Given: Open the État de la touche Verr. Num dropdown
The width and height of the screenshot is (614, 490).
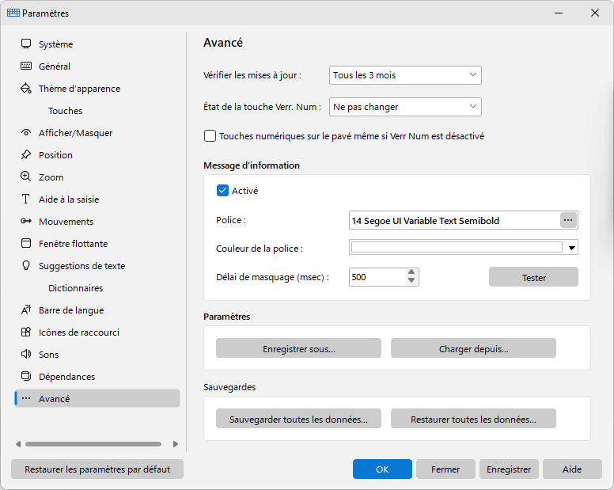Looking at the screenshot, I should [405, 107].
